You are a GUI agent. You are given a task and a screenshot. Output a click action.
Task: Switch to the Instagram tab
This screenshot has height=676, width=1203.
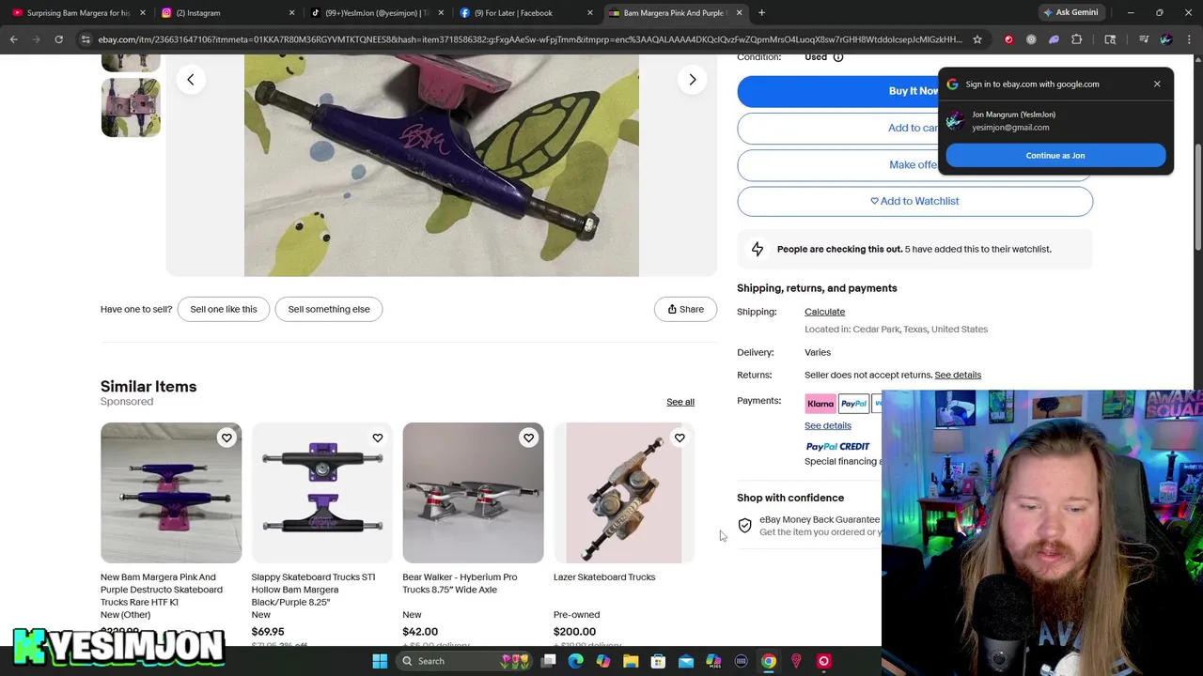(x=226, y=12)
